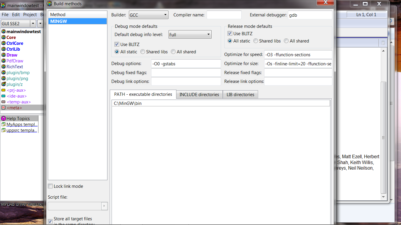The image size is (401, 225).
Task: Open the Edit menu
Action: pyautogui.click(x=16, y=15)
